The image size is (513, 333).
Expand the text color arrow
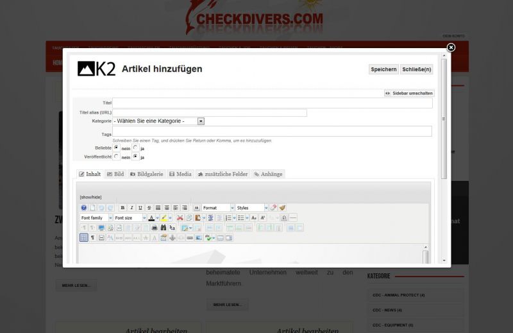pyautogui.click(x=157, y=218)
